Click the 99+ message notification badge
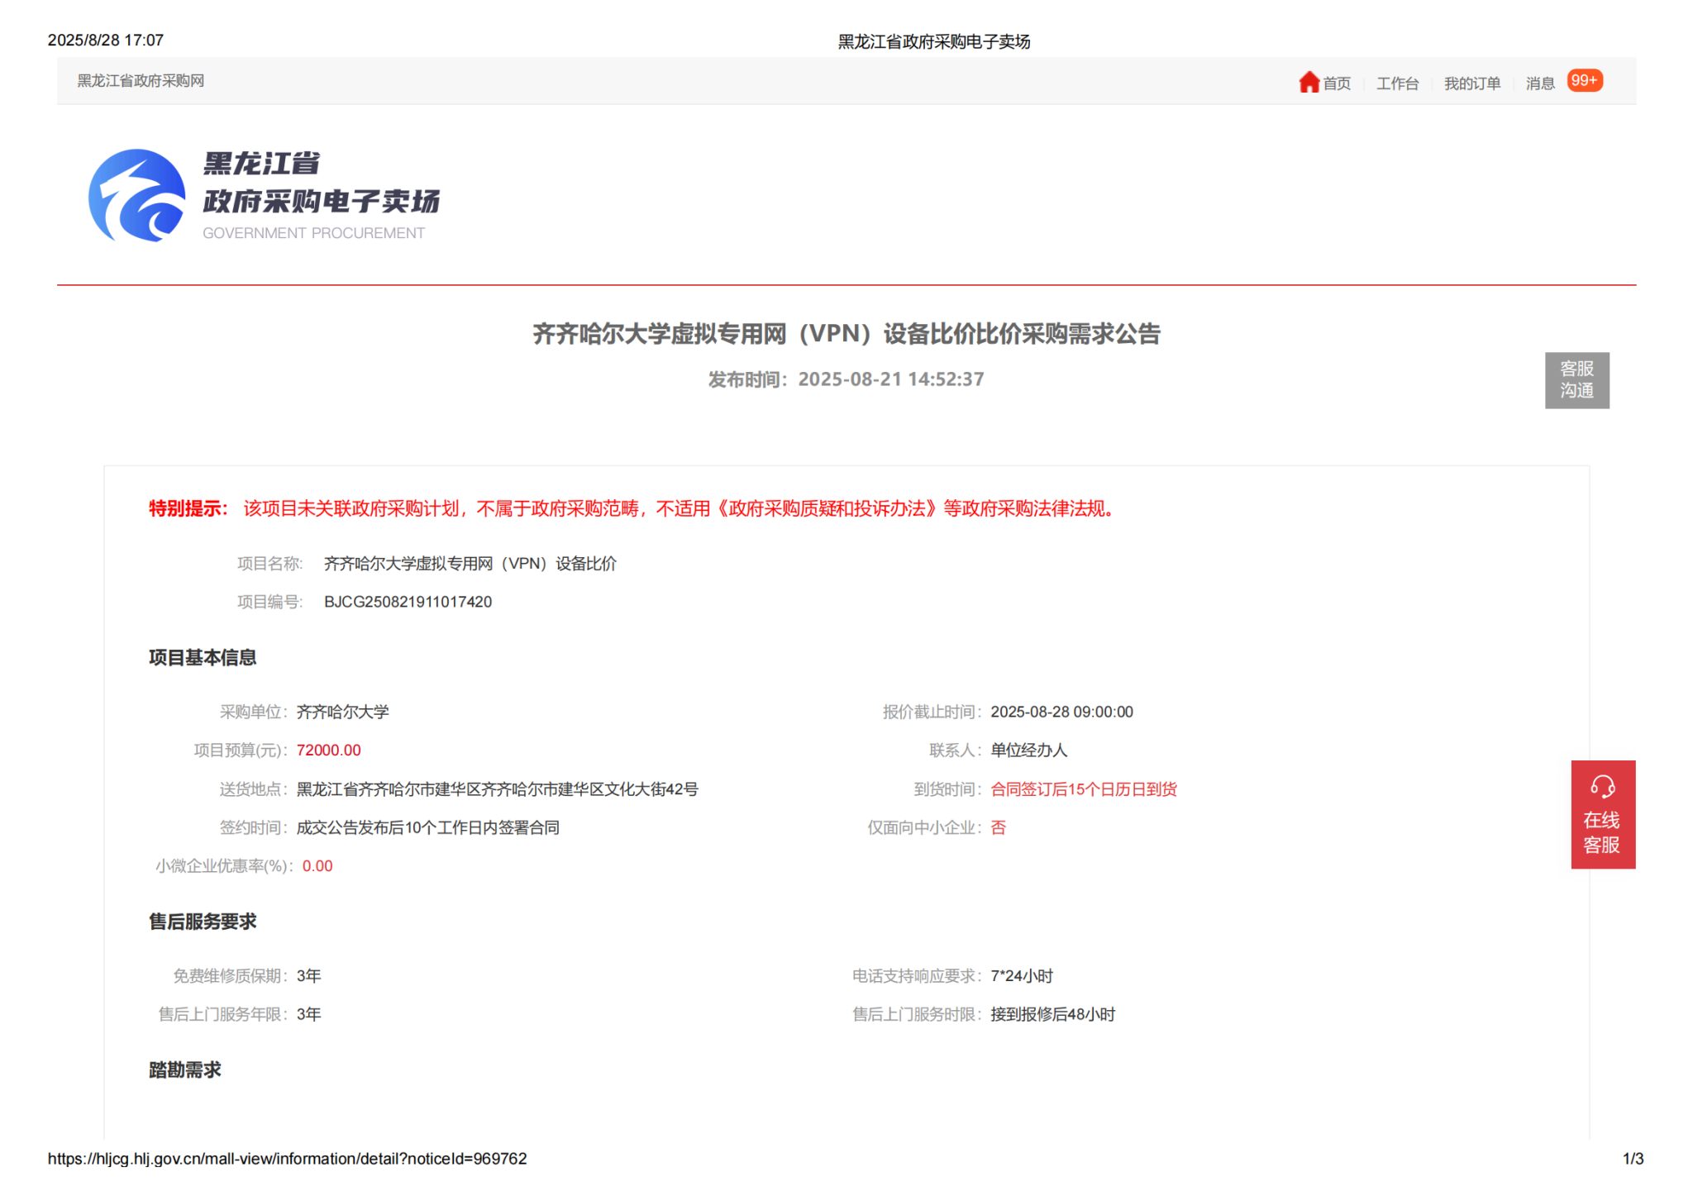Screen dimensions: 1693x1196 [1584, 80]
